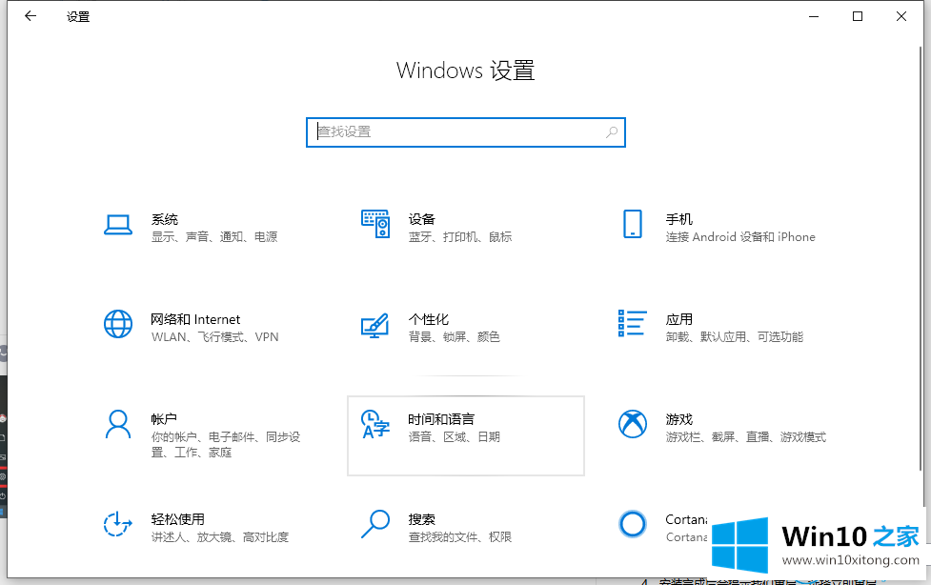The height and width of the screenshot is (585, 931).
Task: Click 语音、区域、日期 description
Action: pyautogui.click(x=455, y=437)
